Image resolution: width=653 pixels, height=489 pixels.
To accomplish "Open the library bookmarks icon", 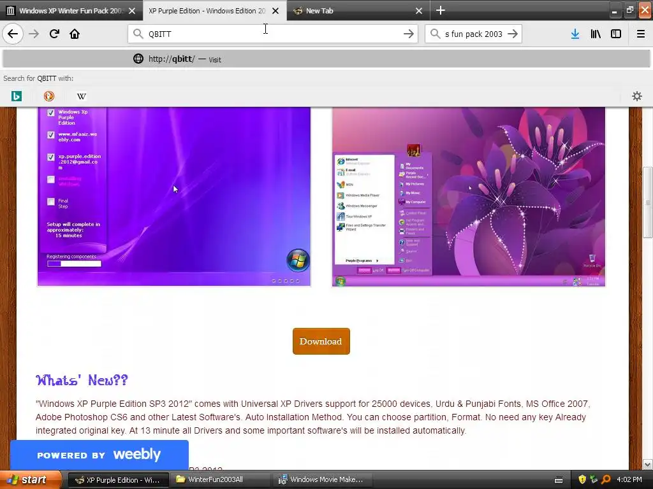I will 596,34.
